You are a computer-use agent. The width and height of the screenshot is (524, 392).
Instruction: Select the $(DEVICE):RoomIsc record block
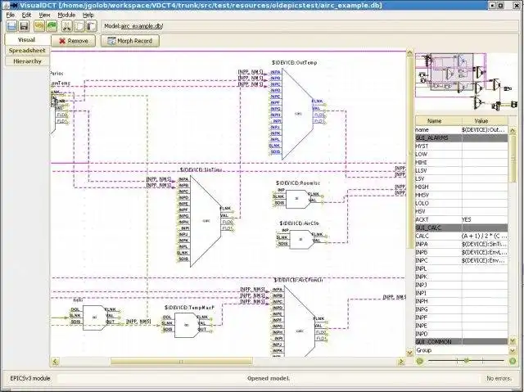(298, 199)
